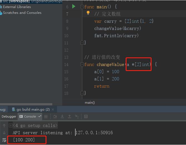Click the yellow lightbulb intention icon
Screen dimensions: 186x145
point(88,13)
